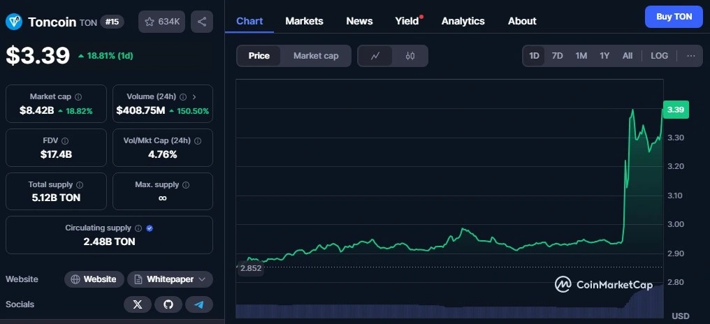Switch to the Markets tab
710x324 pixels.
pyautogui.click(x=304, y=21)
